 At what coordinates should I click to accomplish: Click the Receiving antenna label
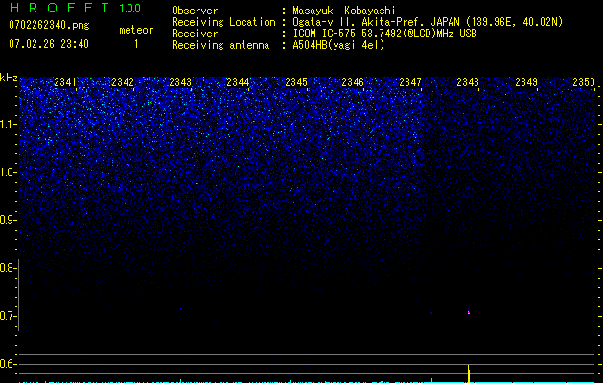point(220,45)
